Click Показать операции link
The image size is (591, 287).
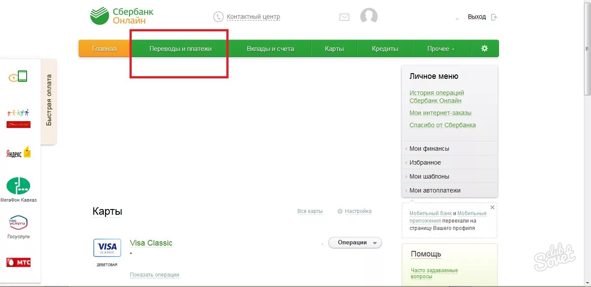(154, 275)
